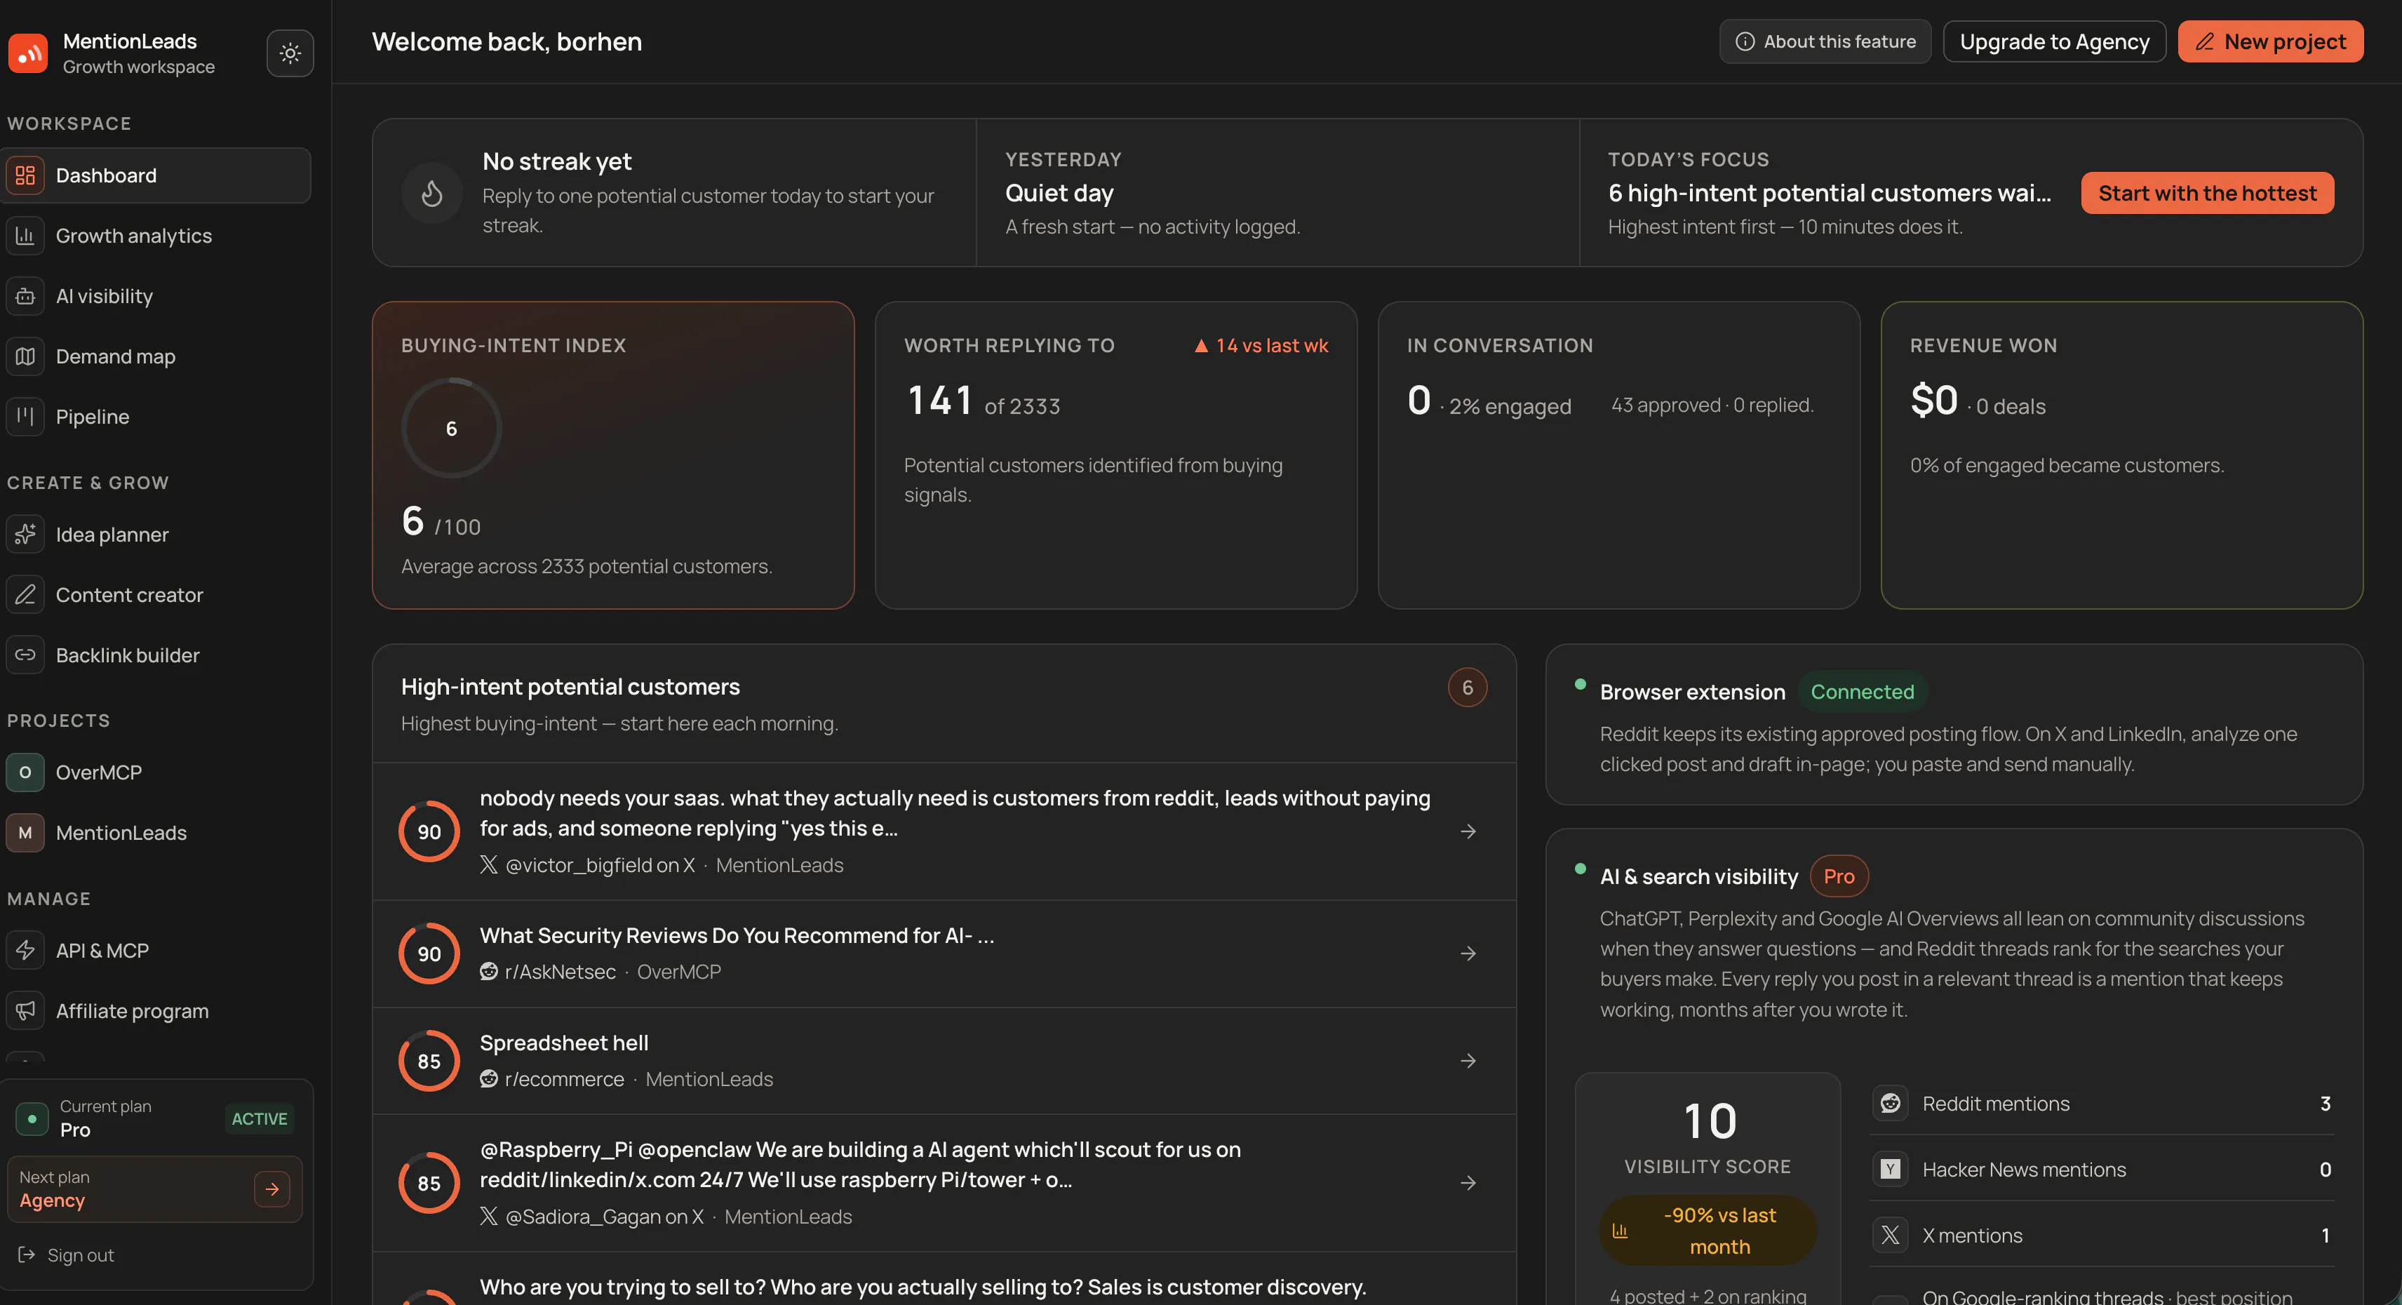Click score ring 85 on Spreadsheet hell

tap(429, 1061)
